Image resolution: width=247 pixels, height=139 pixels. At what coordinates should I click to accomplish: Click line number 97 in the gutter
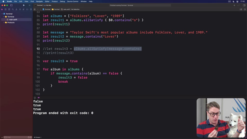point(38,69)
